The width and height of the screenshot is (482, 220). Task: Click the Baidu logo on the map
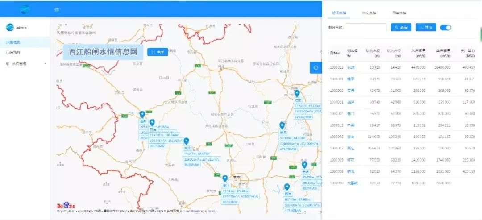click(x=64, y=205)
